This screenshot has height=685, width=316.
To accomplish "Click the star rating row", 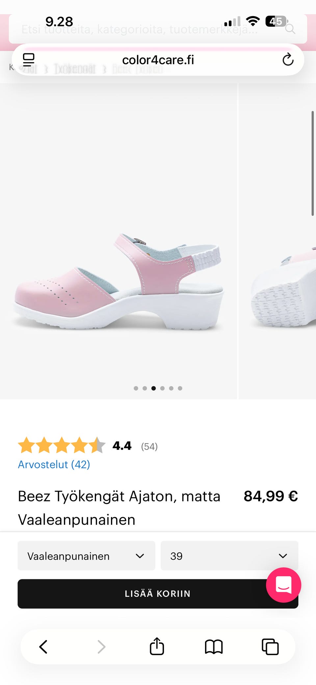I will pos(62,445).
